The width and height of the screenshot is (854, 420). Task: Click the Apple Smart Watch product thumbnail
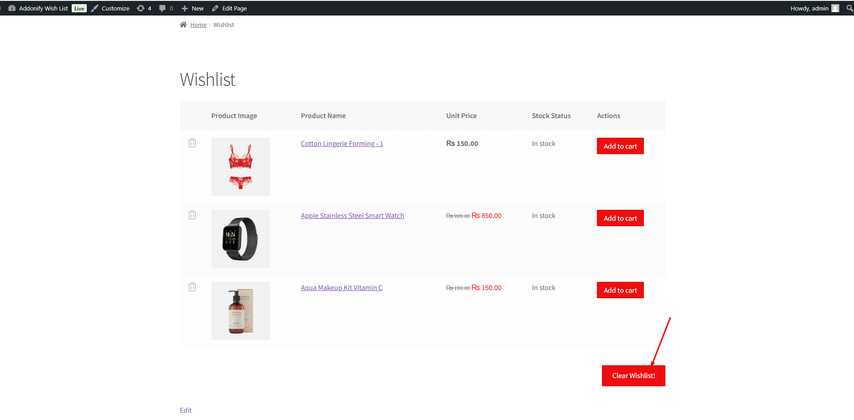click(x=240, y=239)
